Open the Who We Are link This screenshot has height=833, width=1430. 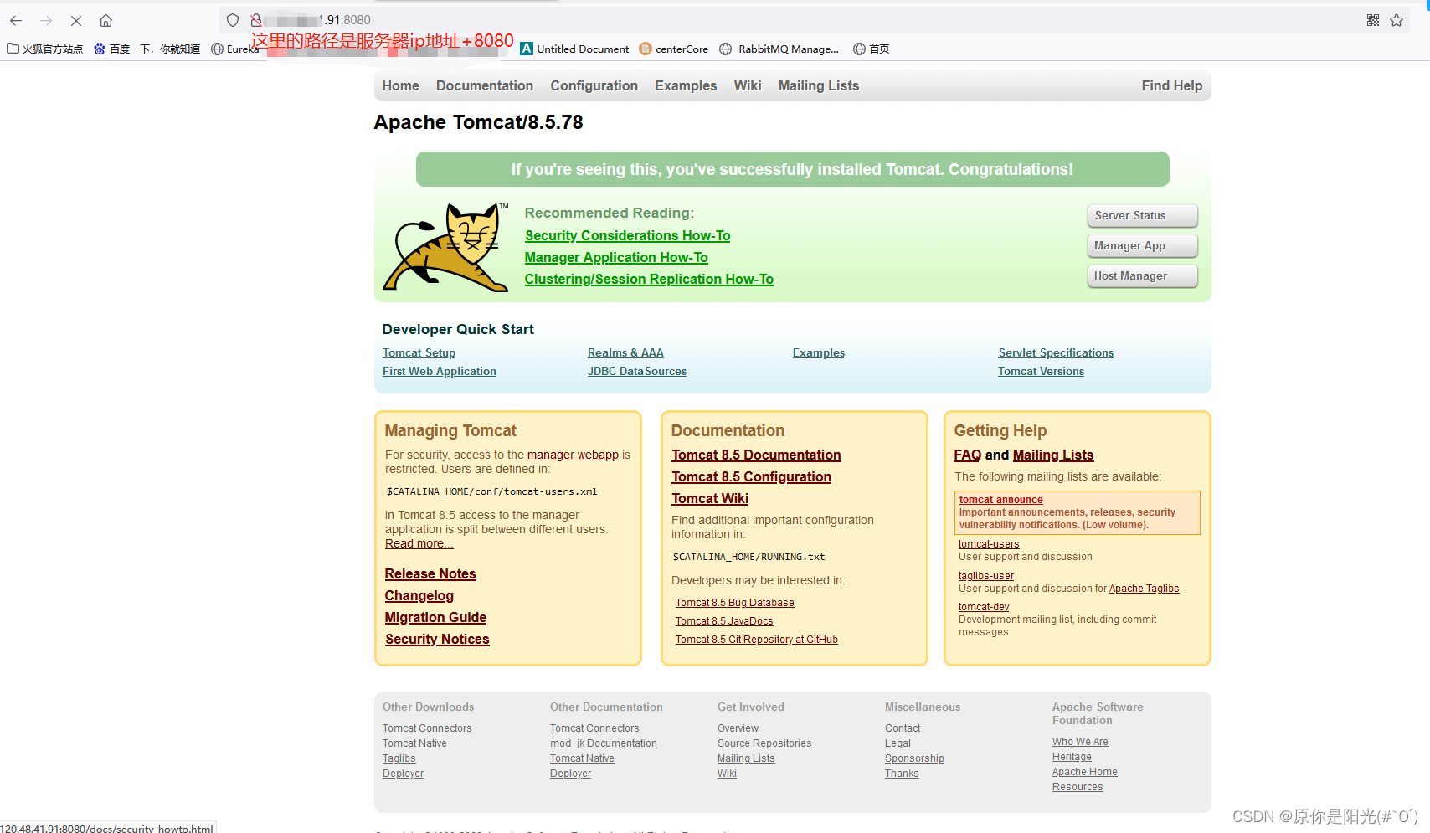pos(1080,742)
